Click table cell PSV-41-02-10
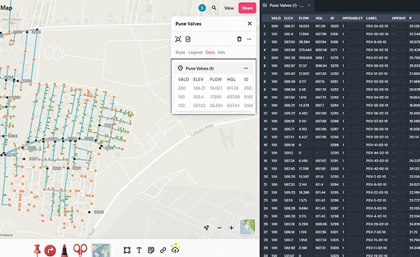420x257 pixels. coord(377,145)
